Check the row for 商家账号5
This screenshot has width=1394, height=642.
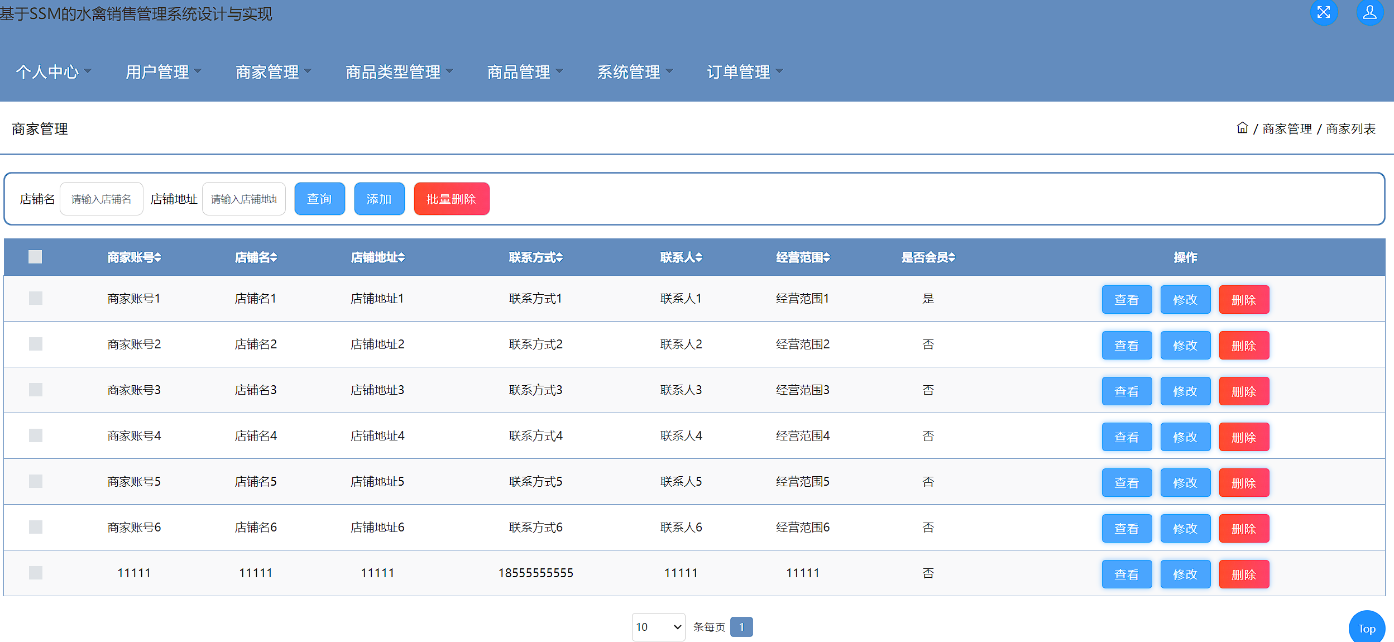pos(36,481)
